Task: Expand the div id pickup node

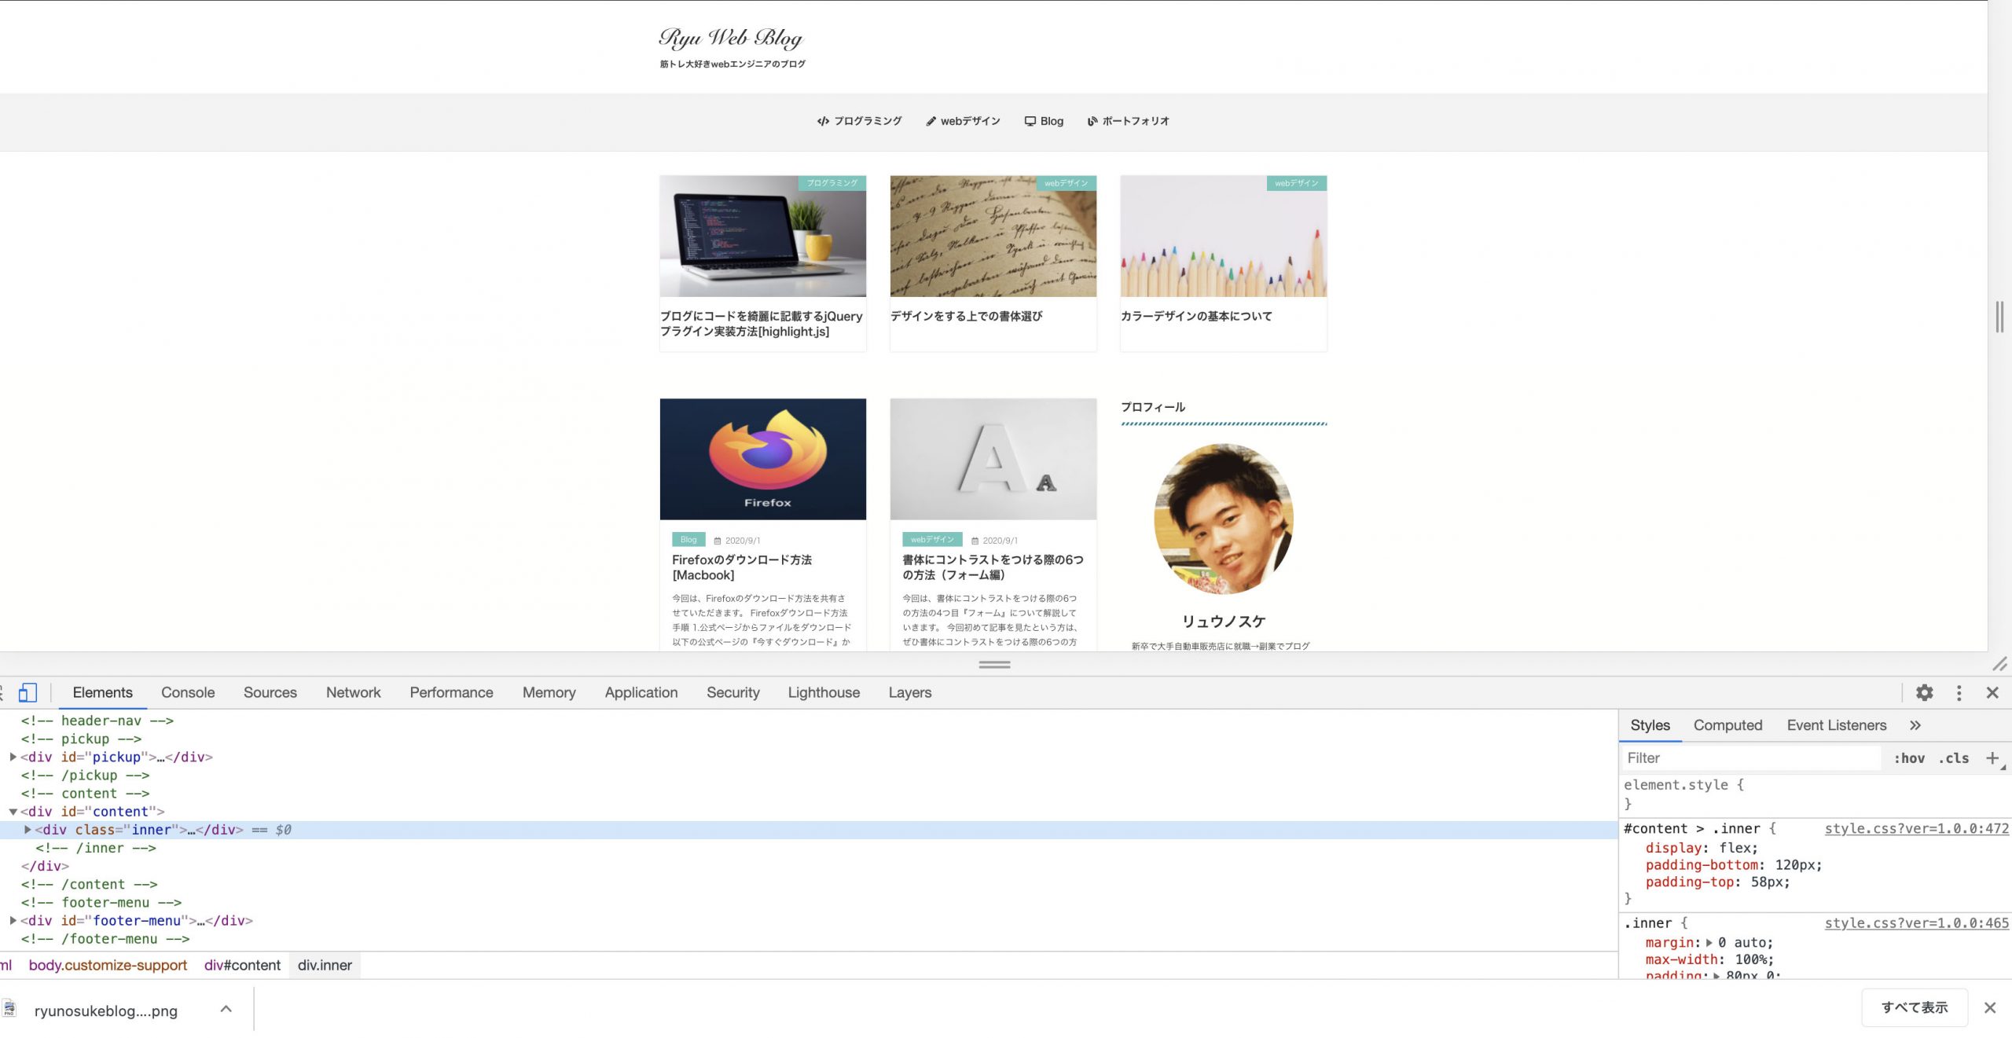Action: point(13,757)
